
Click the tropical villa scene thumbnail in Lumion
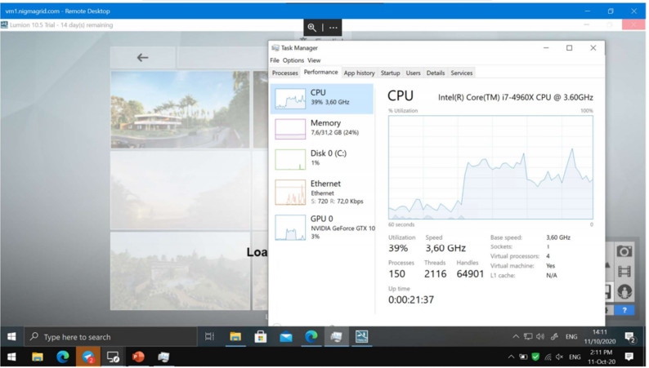tap(181, 110)
